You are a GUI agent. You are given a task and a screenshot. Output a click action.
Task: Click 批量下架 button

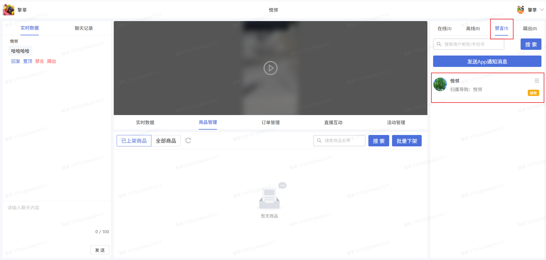point(407,141)
